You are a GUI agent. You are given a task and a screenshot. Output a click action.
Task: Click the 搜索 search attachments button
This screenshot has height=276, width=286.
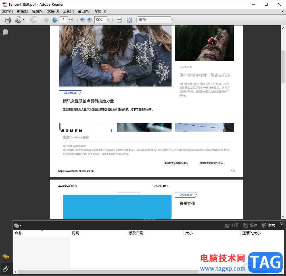point(268,226)
